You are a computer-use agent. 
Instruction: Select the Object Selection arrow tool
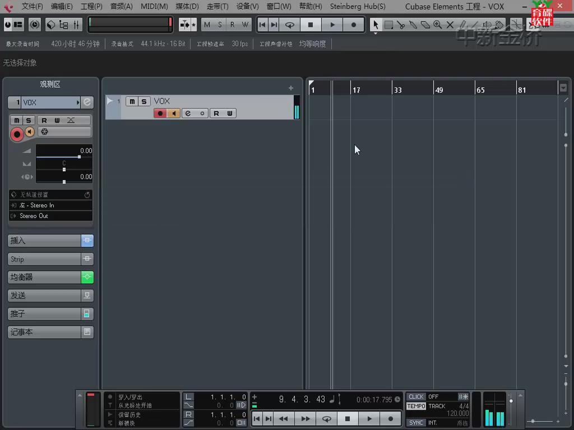[376, 25]
